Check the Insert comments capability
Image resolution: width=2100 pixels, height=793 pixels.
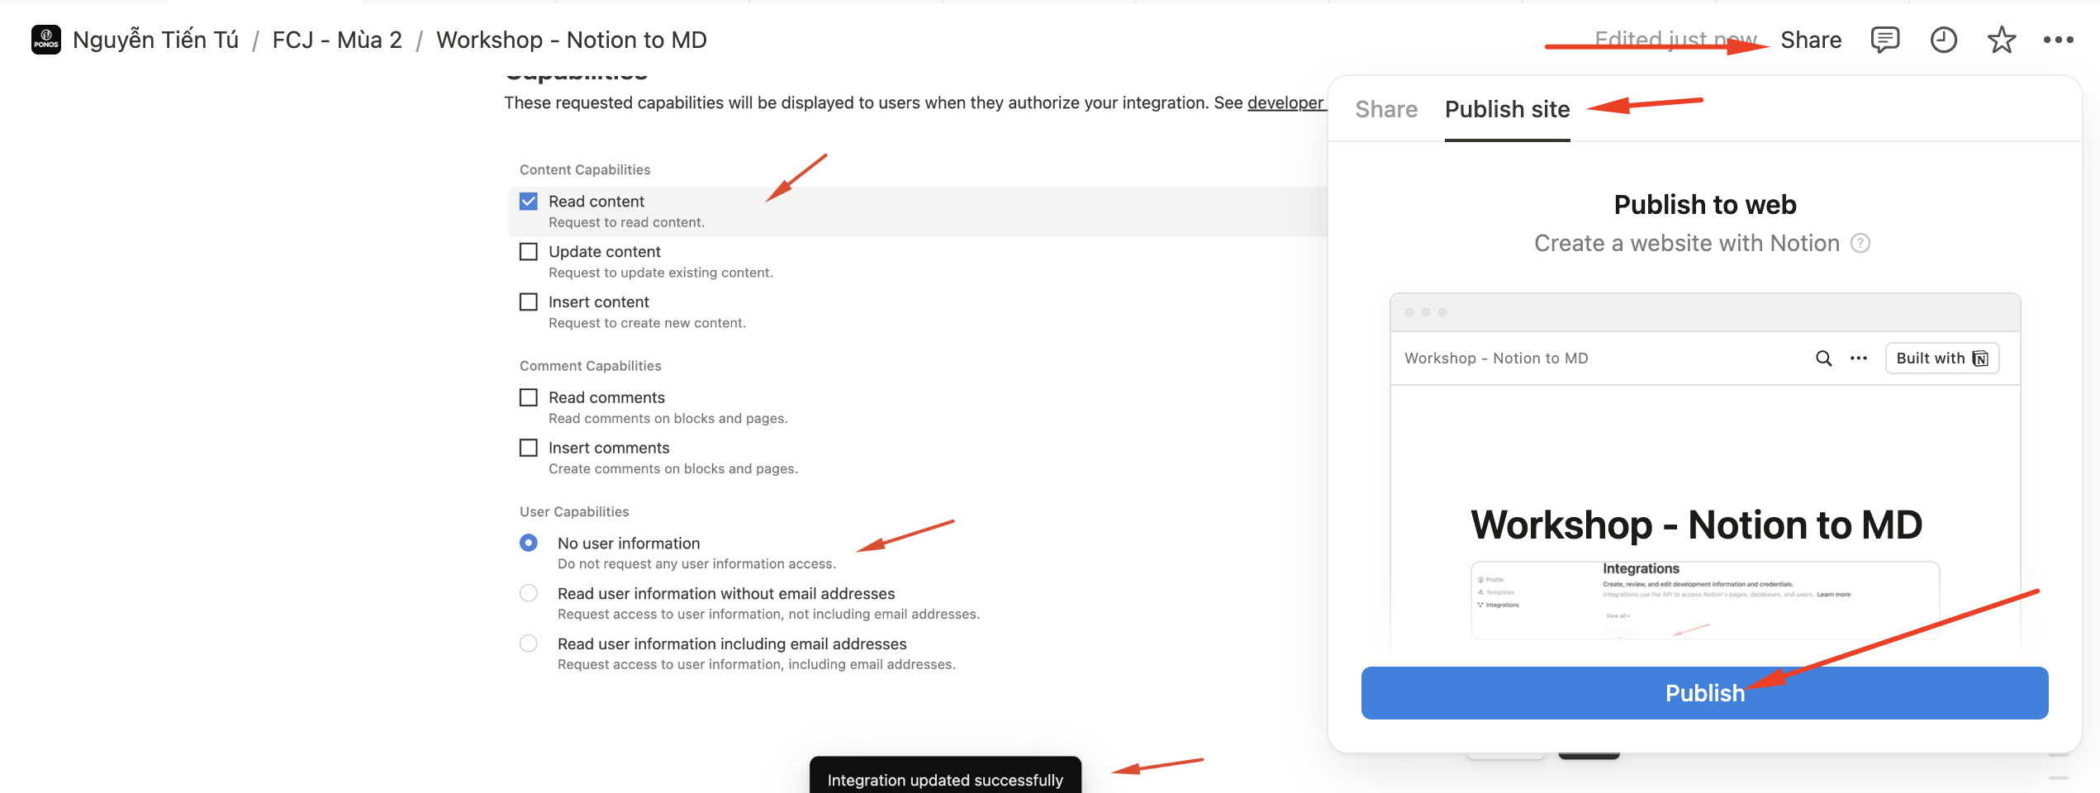pos(529,449)
